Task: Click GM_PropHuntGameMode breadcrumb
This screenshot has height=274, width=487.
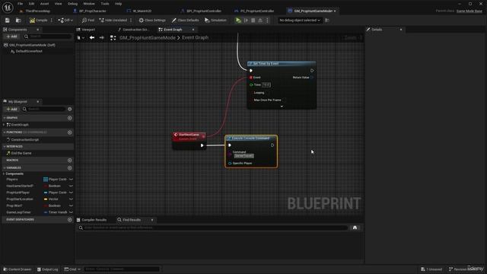Action: (x=148, y=37)
